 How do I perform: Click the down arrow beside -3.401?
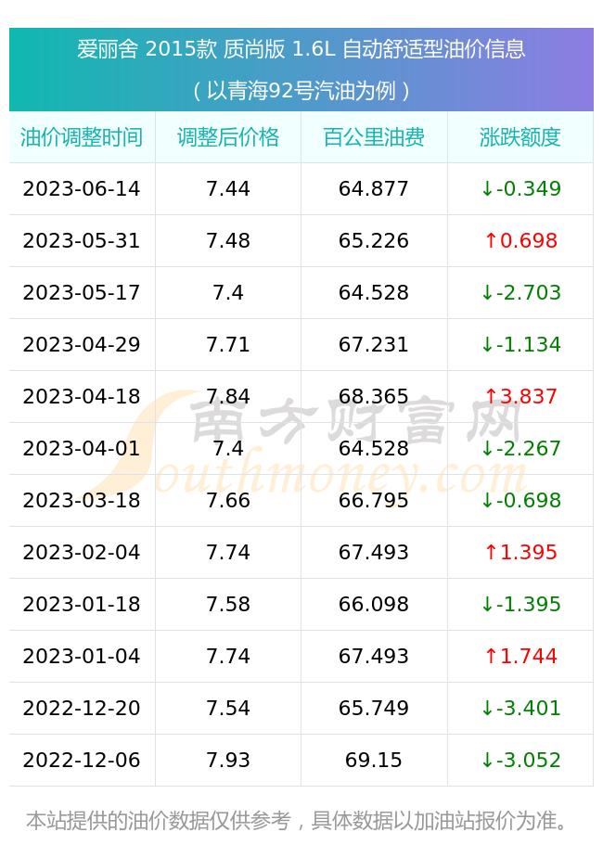click(487, 708)
